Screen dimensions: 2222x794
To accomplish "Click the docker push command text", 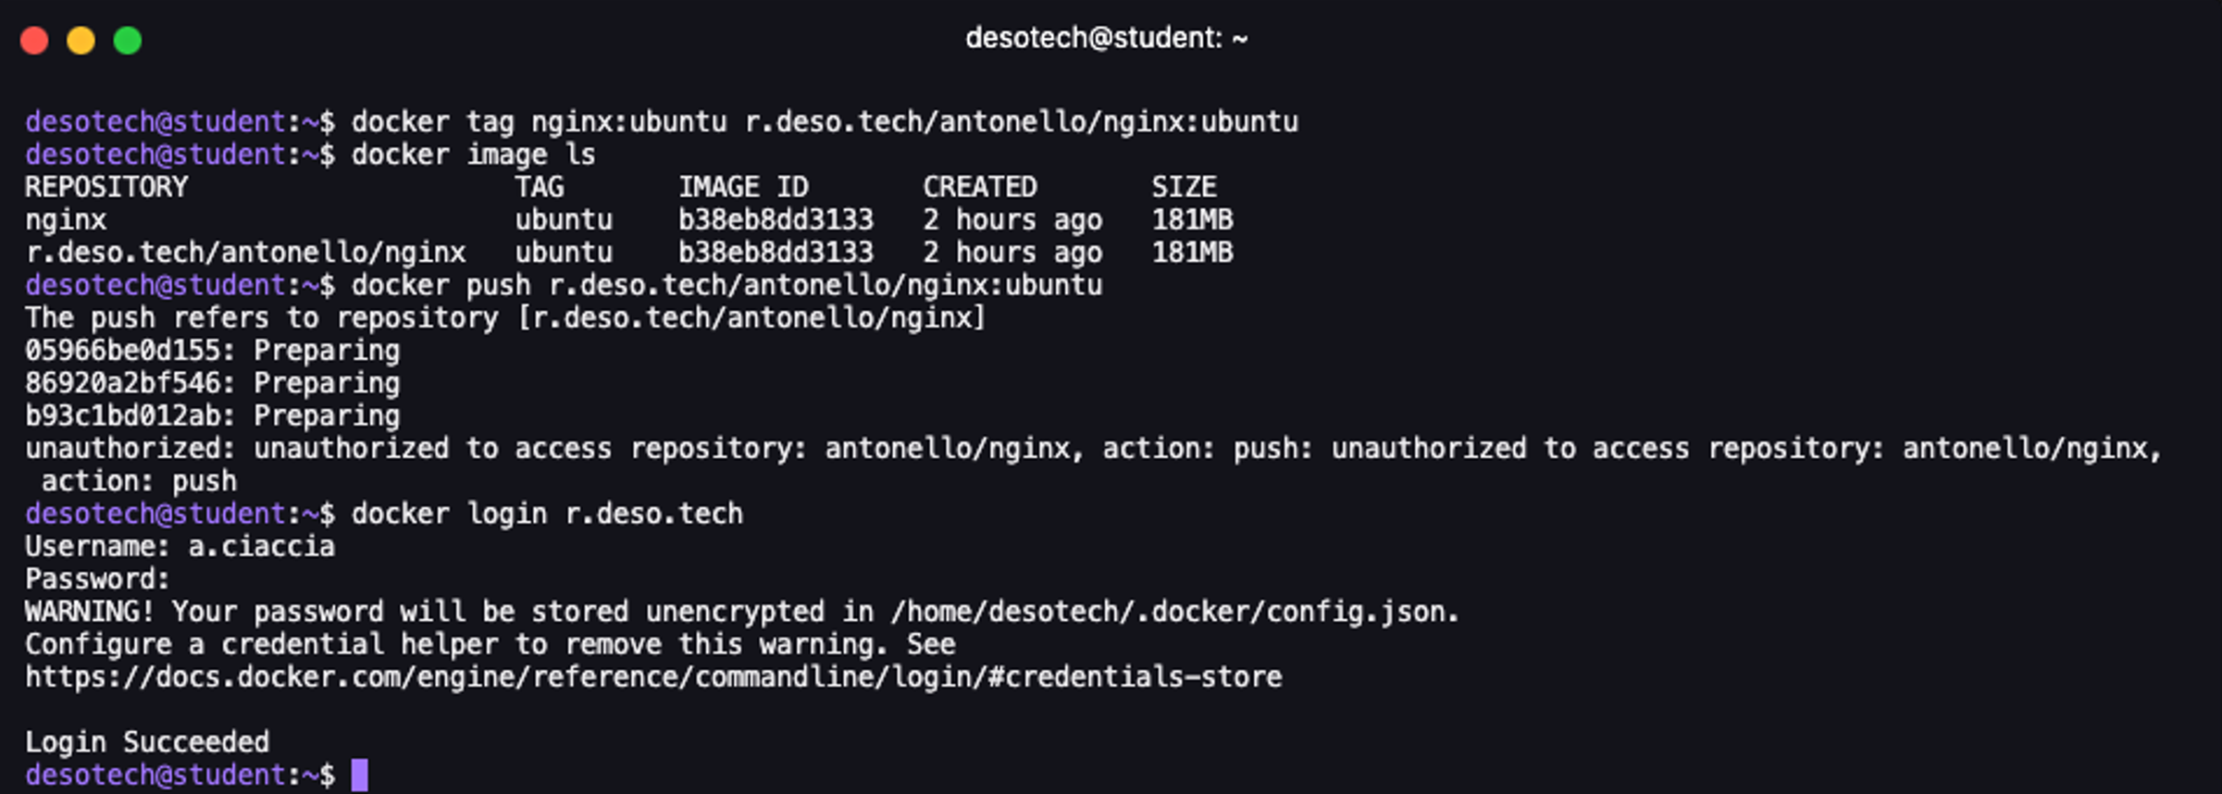I will [726, 285].
